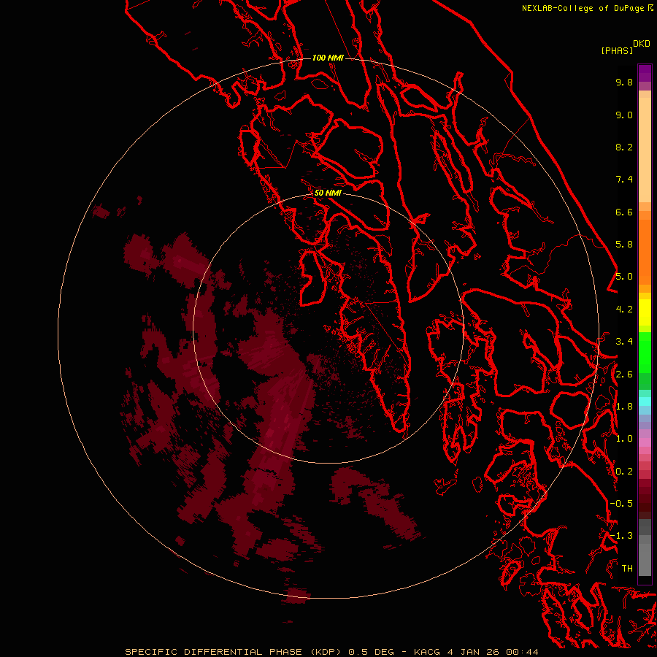Click the 'SPECIFIC DIFFERENTIAL PHASE (KDP)' caption text
This screenshot has width=657, height=657.
pyautogui.click(x=234, y=652)
